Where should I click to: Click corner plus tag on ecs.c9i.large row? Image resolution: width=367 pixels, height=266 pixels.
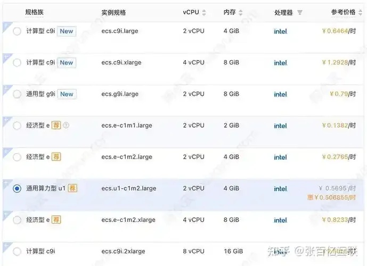tap(6, 26)
